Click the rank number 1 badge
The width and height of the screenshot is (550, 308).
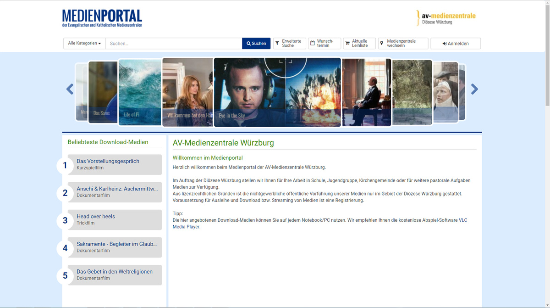(65, 165)
